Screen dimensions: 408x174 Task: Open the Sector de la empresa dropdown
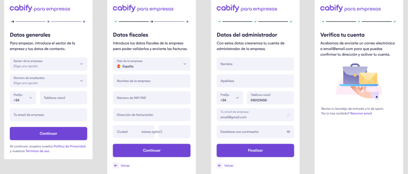pos(48,64)
